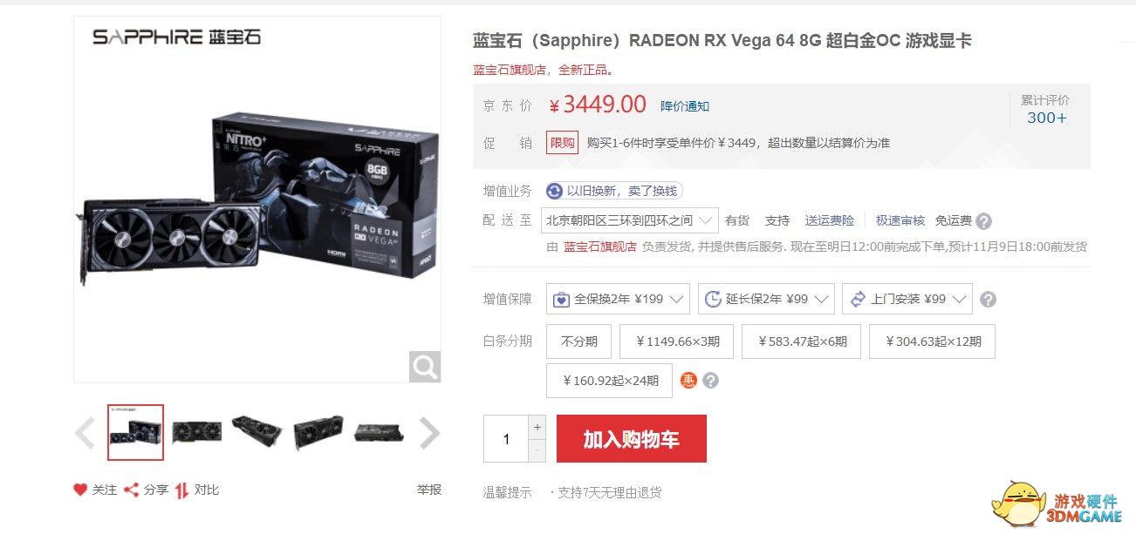Select 不分期 installment option
Viewport: 1136px width, 534px height.
tap(579, 341)
